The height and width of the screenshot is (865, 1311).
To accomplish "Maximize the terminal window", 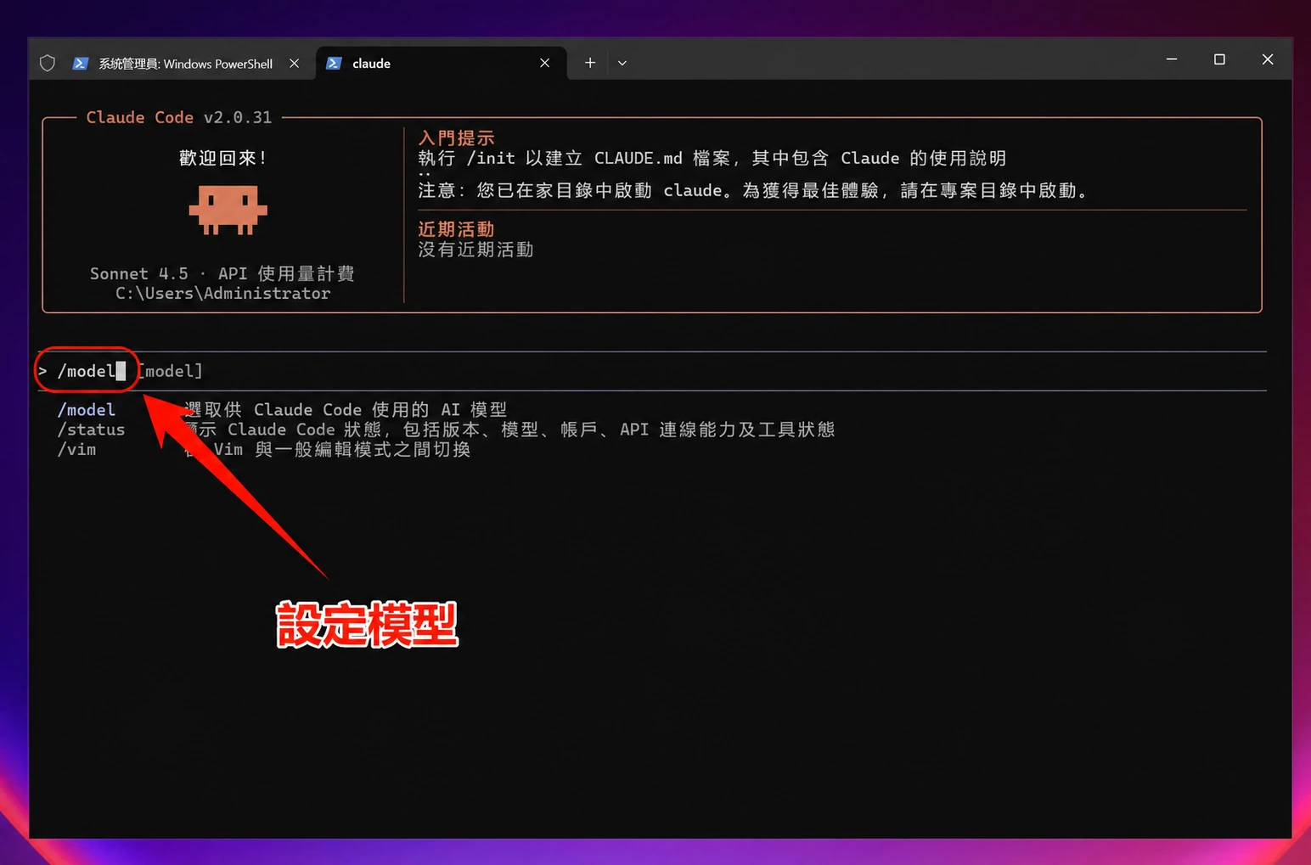I will tap(1219, 59).
